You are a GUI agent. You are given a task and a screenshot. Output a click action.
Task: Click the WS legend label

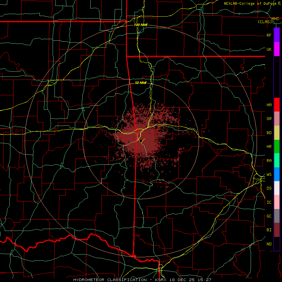(x=269, y=175)
